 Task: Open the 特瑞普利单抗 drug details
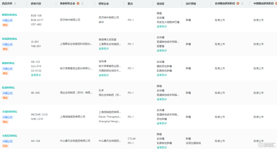point(9,39)
